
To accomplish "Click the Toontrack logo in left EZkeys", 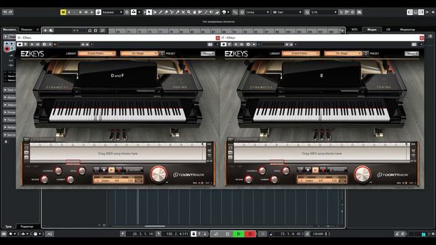I will click(189, 175).
